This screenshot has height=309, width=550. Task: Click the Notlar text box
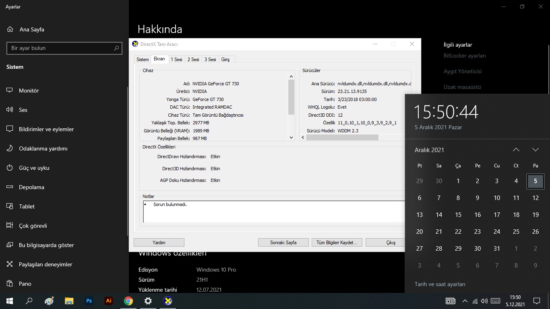(x=274, y=212)
